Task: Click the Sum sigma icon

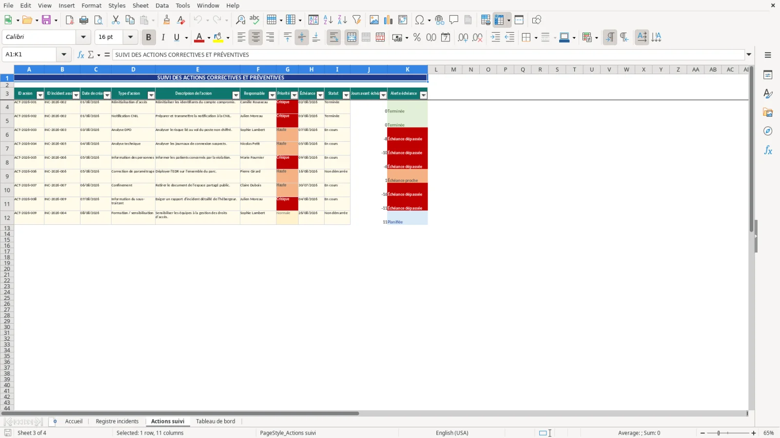Action: [x=91, y=55]
